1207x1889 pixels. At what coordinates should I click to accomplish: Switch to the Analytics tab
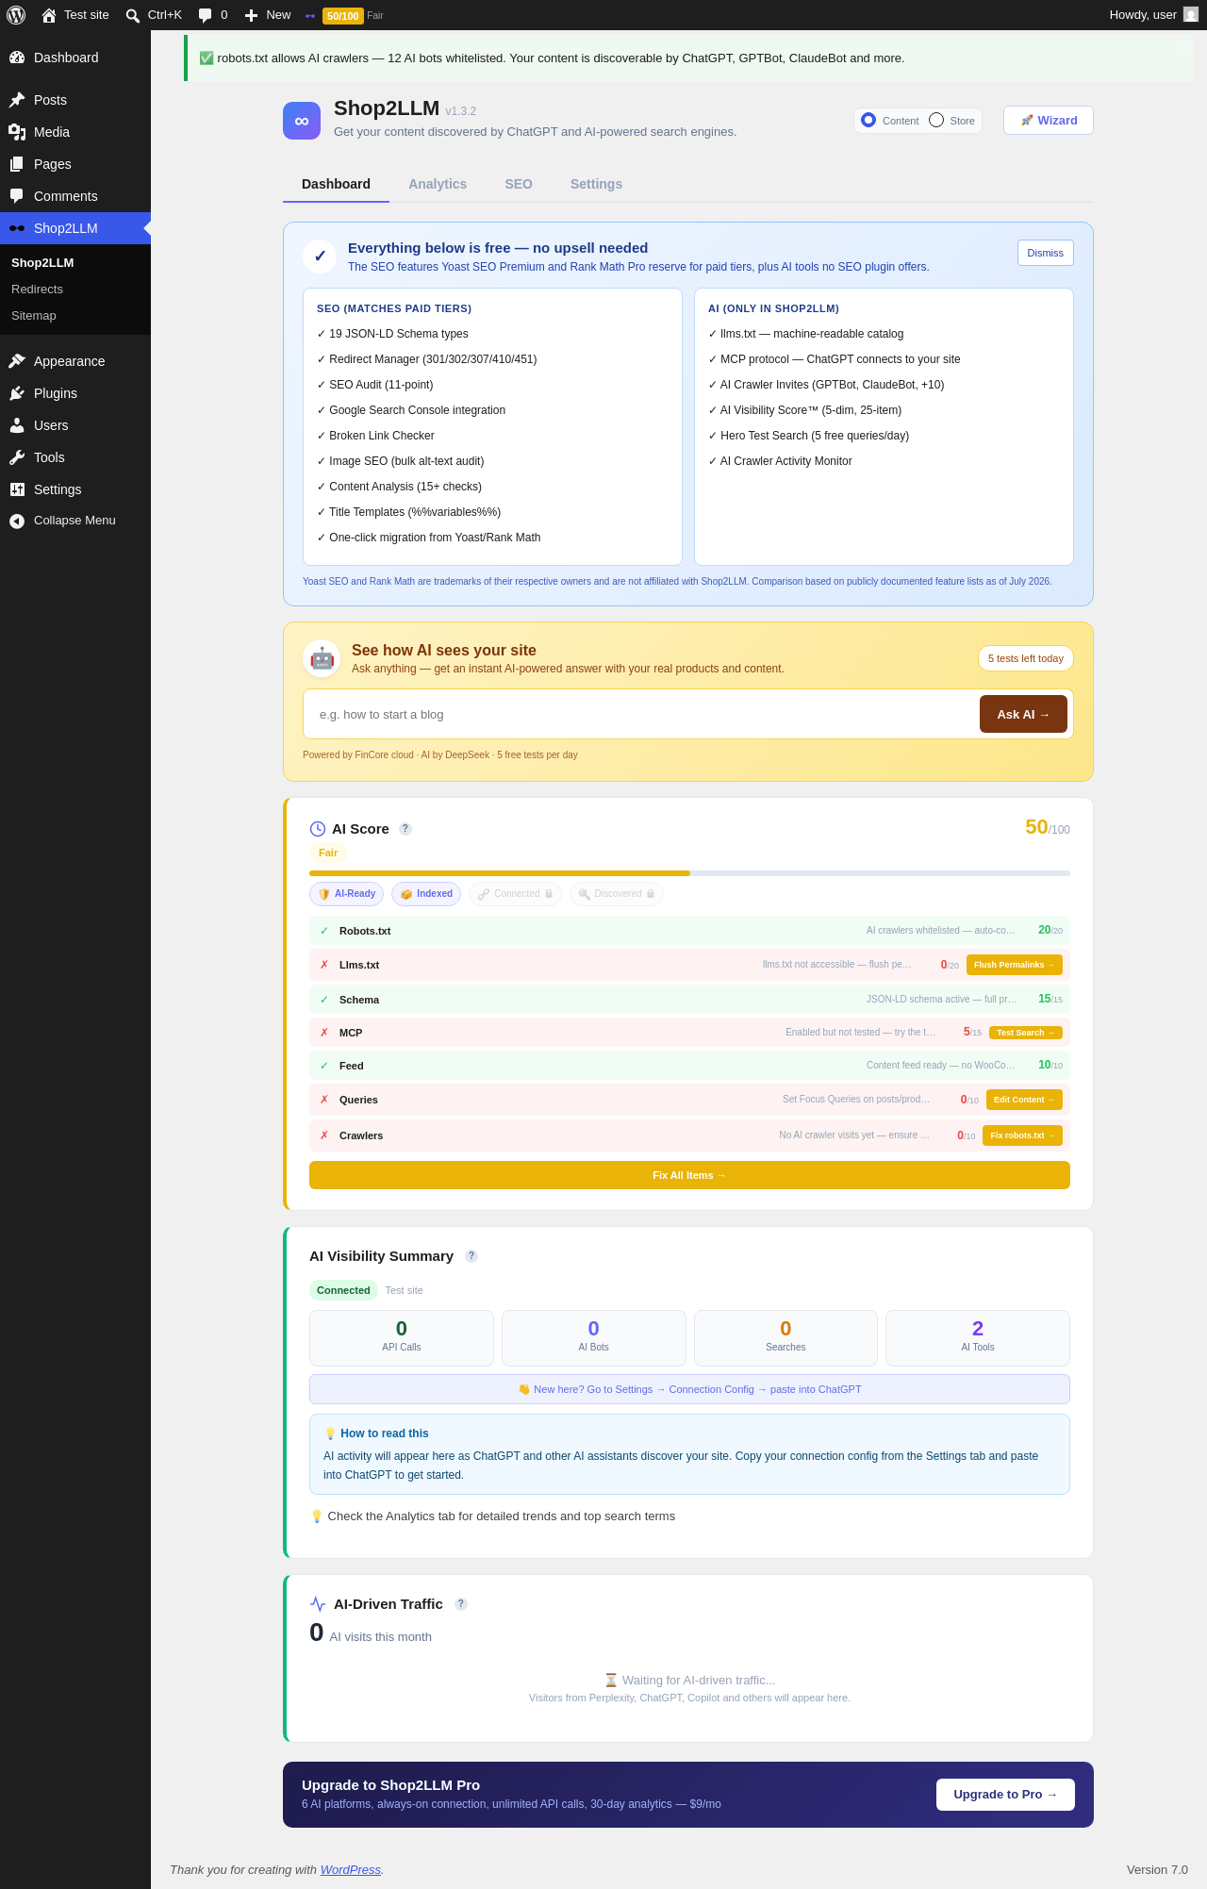coord(438,184)
